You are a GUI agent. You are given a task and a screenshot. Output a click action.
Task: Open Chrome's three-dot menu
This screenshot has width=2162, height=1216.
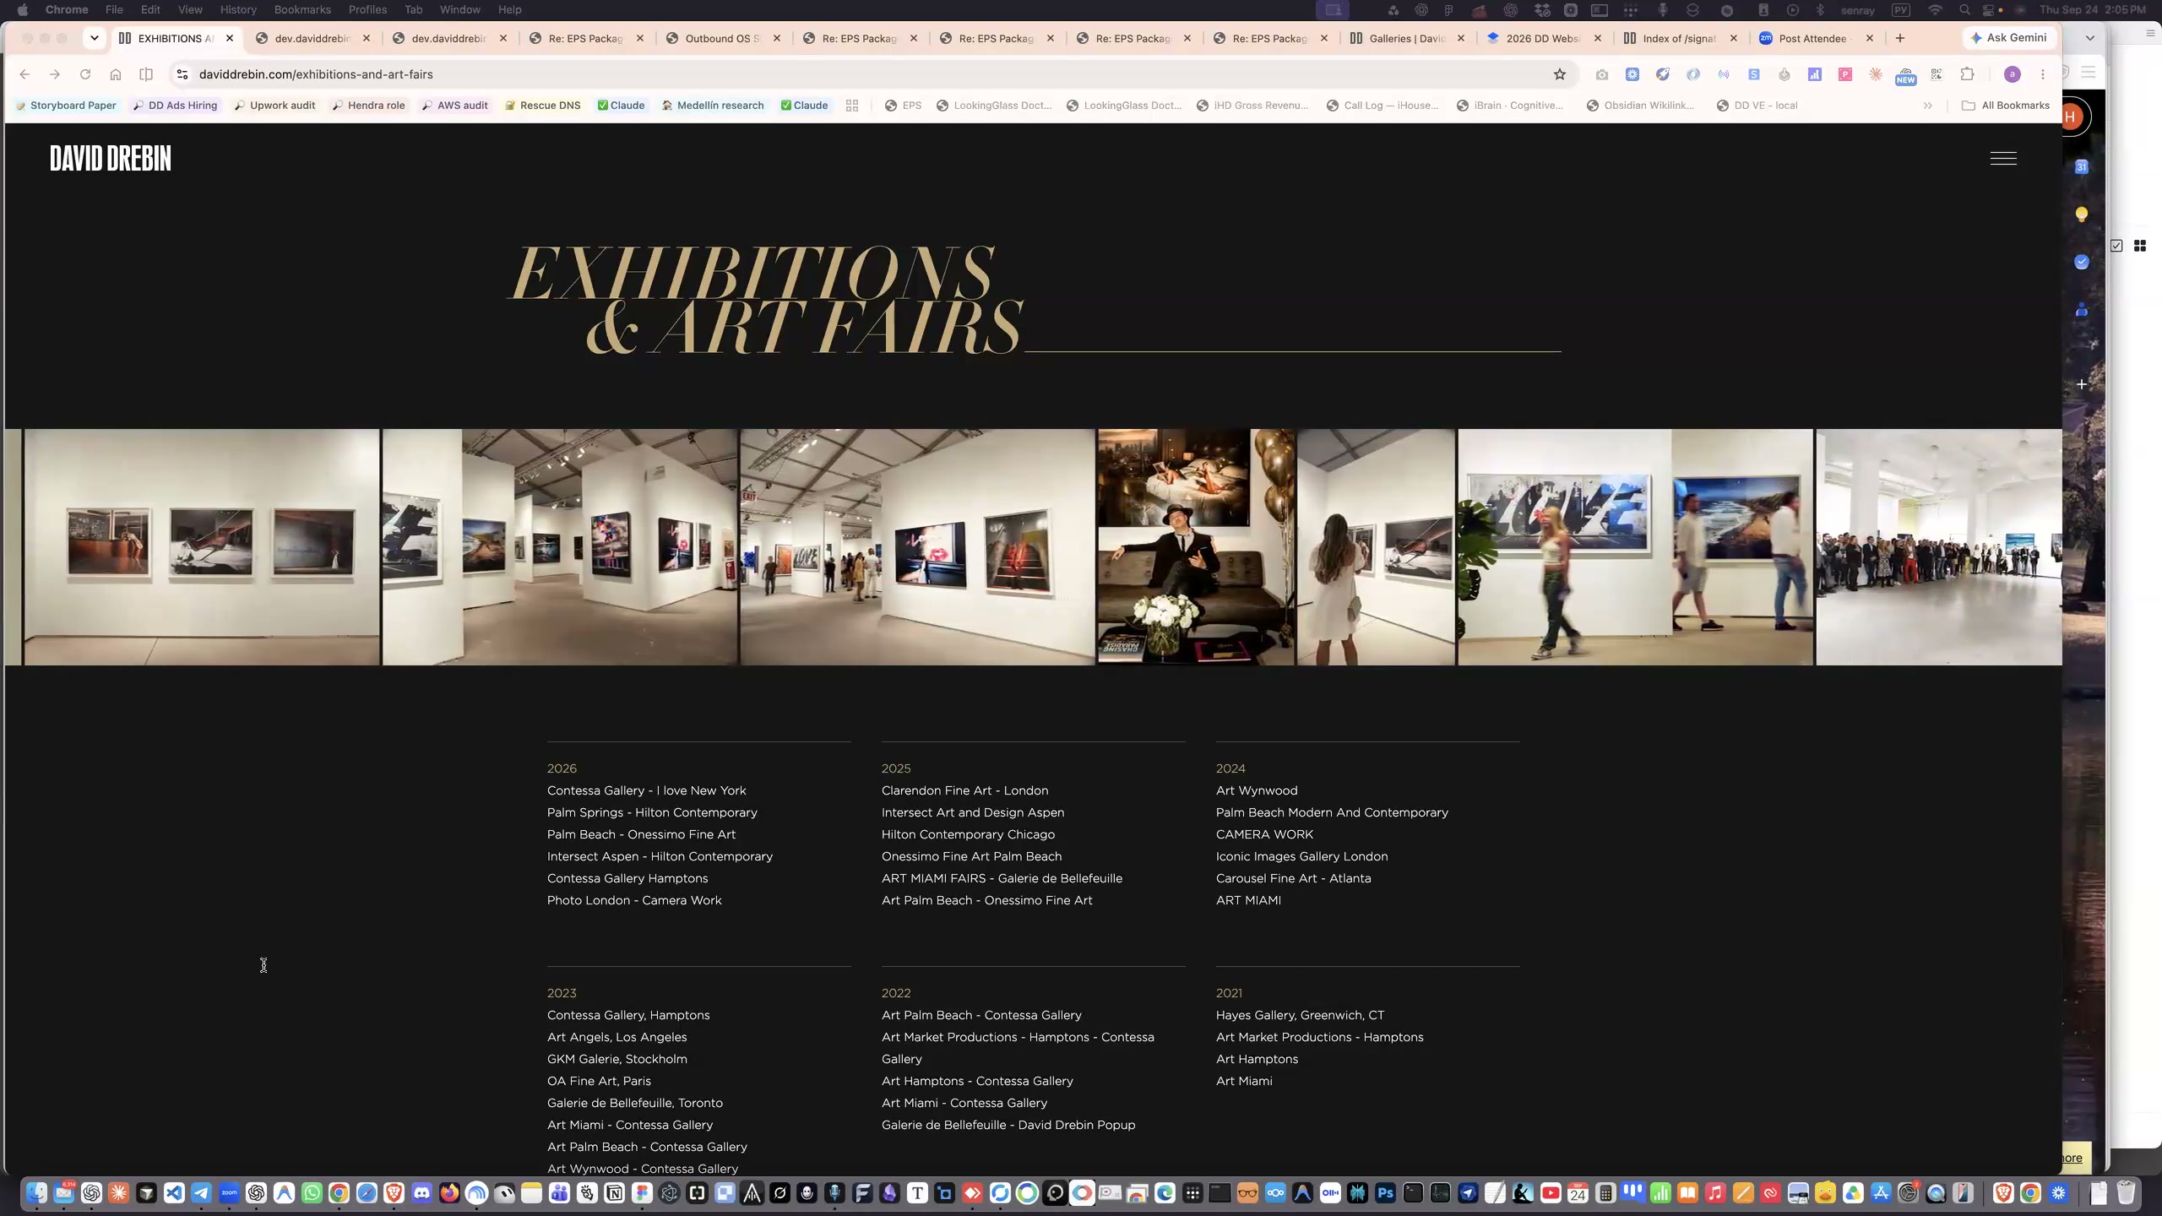2043,74
